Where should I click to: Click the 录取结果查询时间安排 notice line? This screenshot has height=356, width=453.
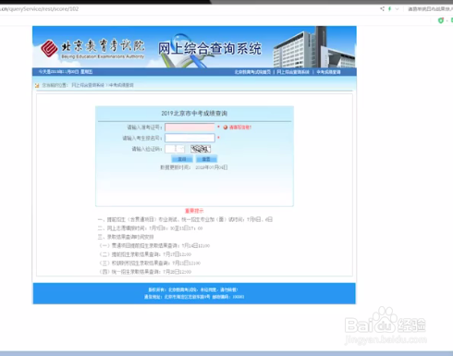(x=126, y=237)
